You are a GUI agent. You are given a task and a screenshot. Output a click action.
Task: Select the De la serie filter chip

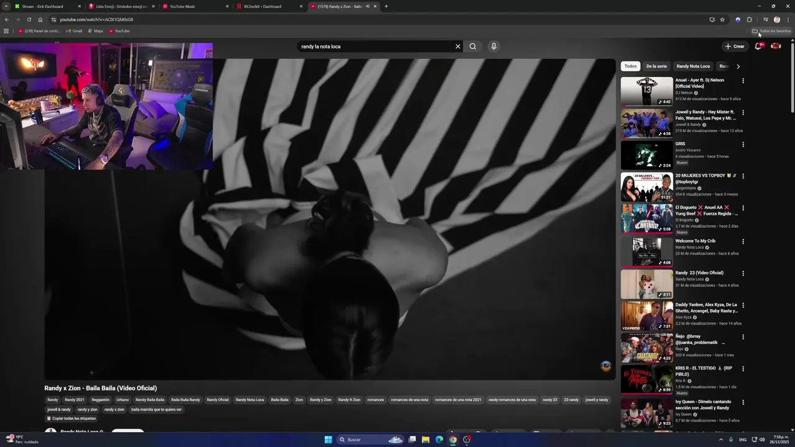[656, 66]
